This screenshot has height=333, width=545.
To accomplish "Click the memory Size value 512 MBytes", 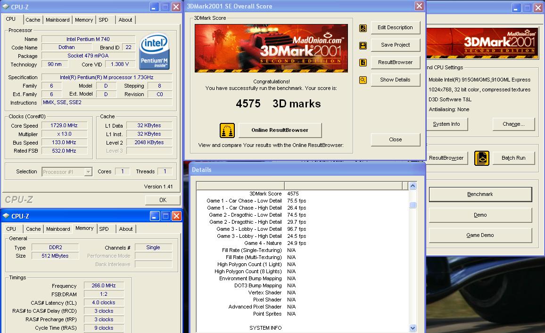I will coord(55,256).
